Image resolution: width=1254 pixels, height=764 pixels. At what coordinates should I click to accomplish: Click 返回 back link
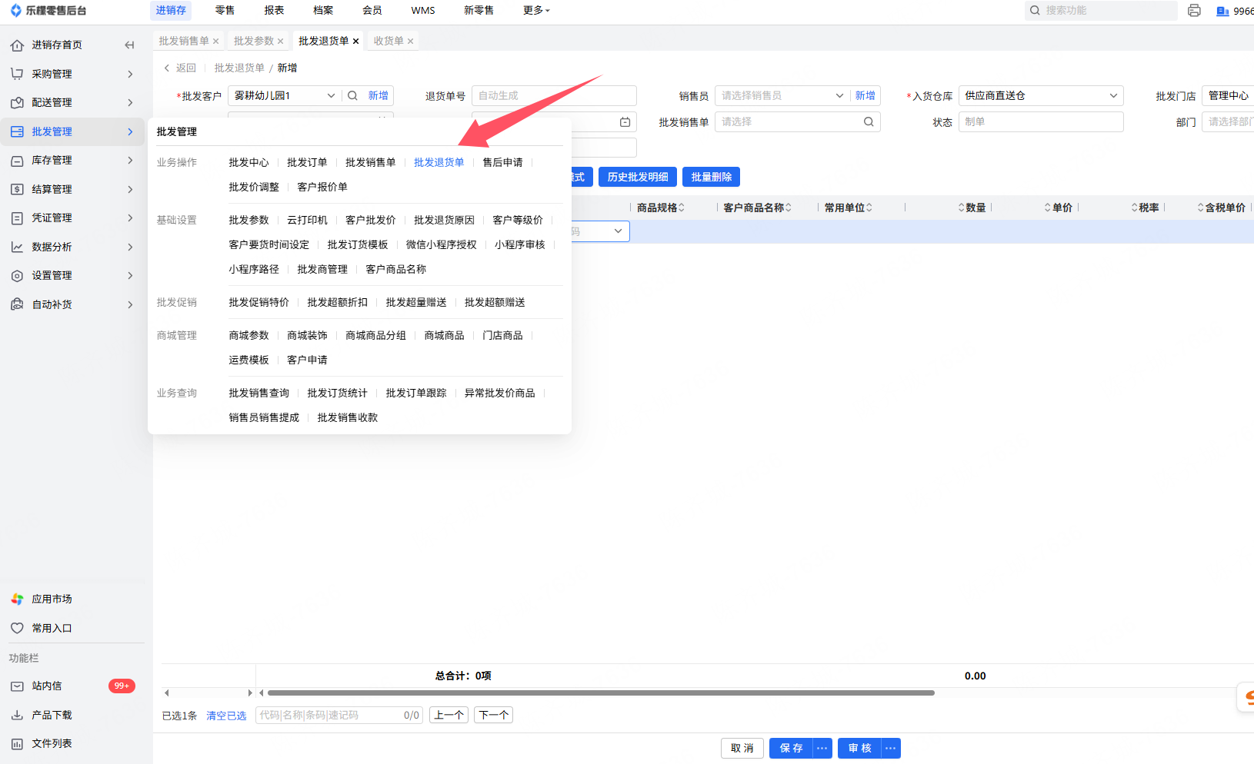180,68
